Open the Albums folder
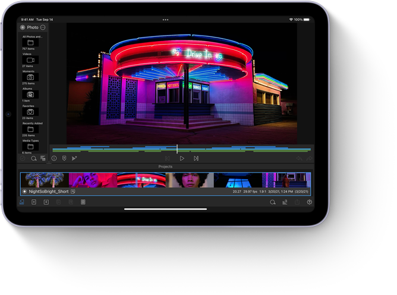This screenshot has width=397, height=295. (x=30, y=95)
